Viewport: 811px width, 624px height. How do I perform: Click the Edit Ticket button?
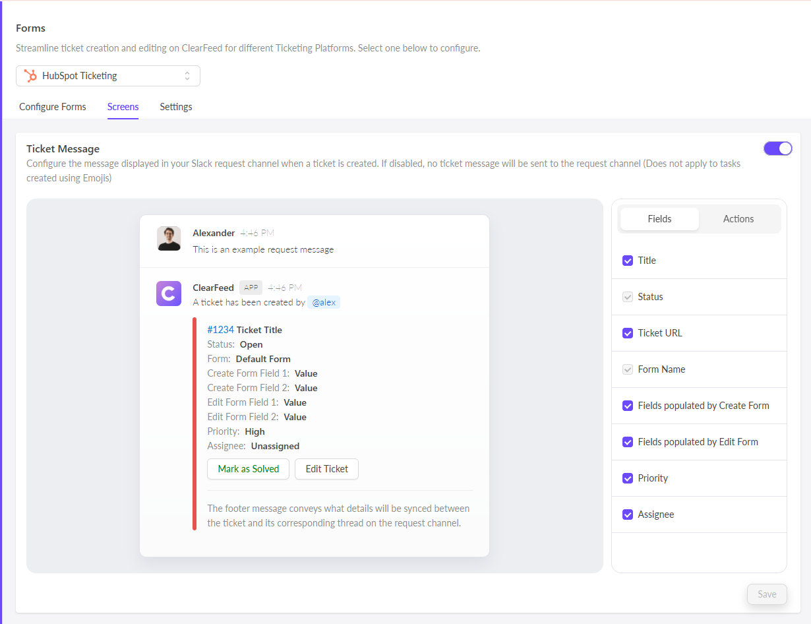326,469
